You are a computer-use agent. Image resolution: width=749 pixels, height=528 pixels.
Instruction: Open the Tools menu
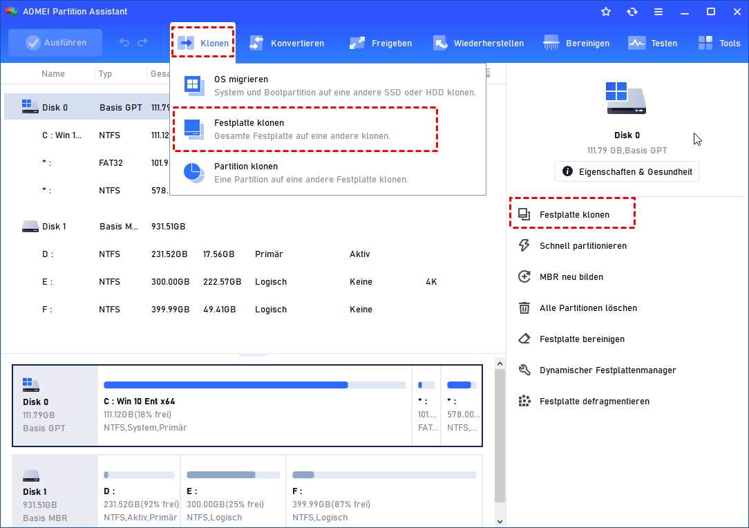(x=719, y=43)
